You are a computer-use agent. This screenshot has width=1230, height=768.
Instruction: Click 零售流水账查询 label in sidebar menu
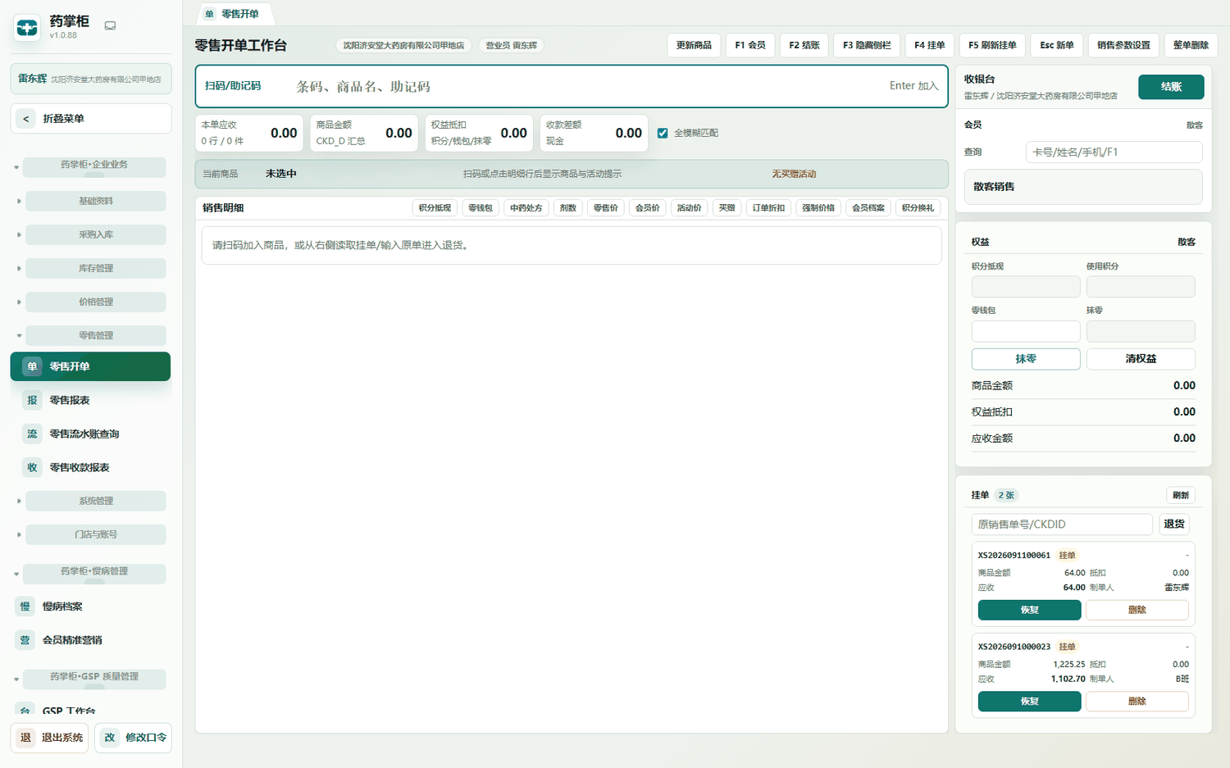click(84, 434)
